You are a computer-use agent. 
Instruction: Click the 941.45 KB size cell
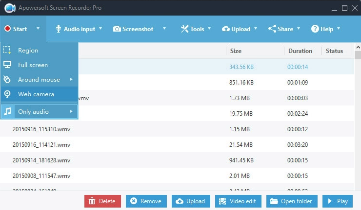pyautogui.click(x=241, y=160)
